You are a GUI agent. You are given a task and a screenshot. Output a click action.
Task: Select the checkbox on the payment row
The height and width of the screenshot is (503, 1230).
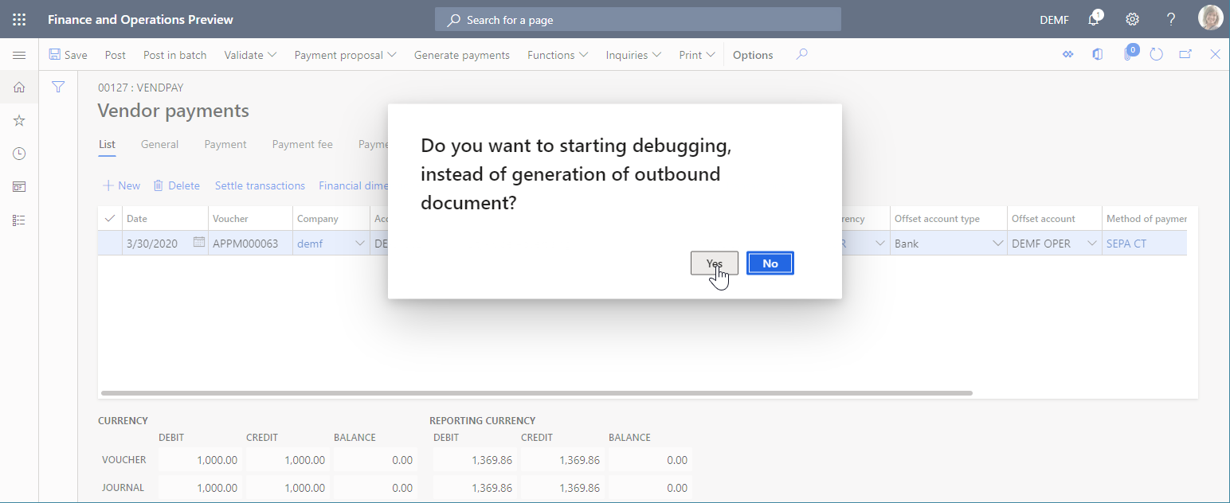coord(109,243)
